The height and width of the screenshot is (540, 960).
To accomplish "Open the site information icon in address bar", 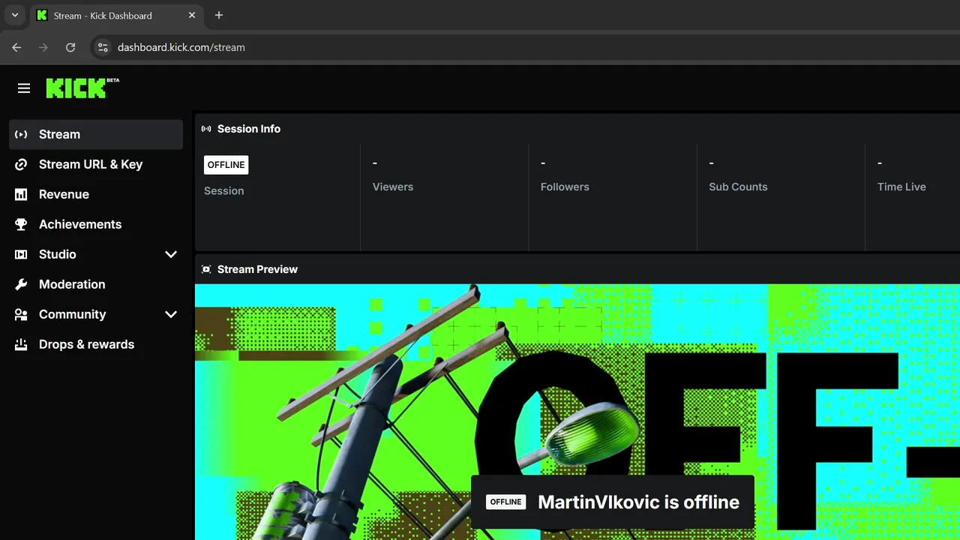I will pos(103,47).
